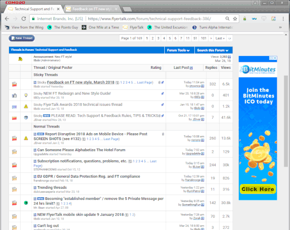The width and height of the screenshot is (290, 230).
Task: Go to page 3 of thread list
Action: [158, 39]
